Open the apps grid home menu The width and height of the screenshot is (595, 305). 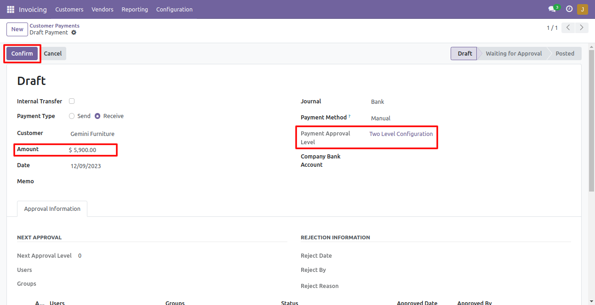[11, 9]
